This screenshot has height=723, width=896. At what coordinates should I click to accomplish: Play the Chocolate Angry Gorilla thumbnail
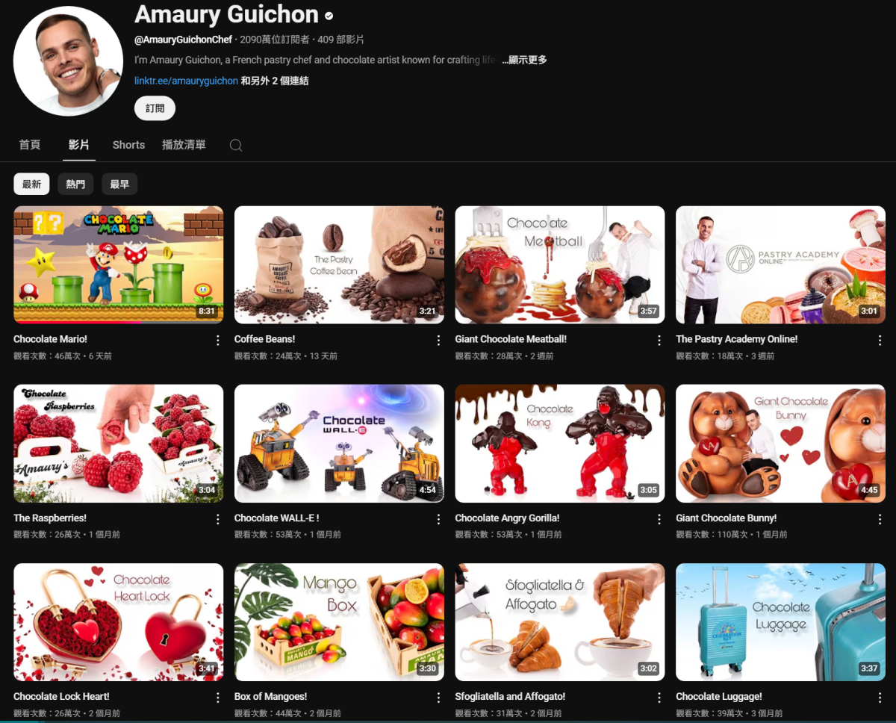pos(559,444)
